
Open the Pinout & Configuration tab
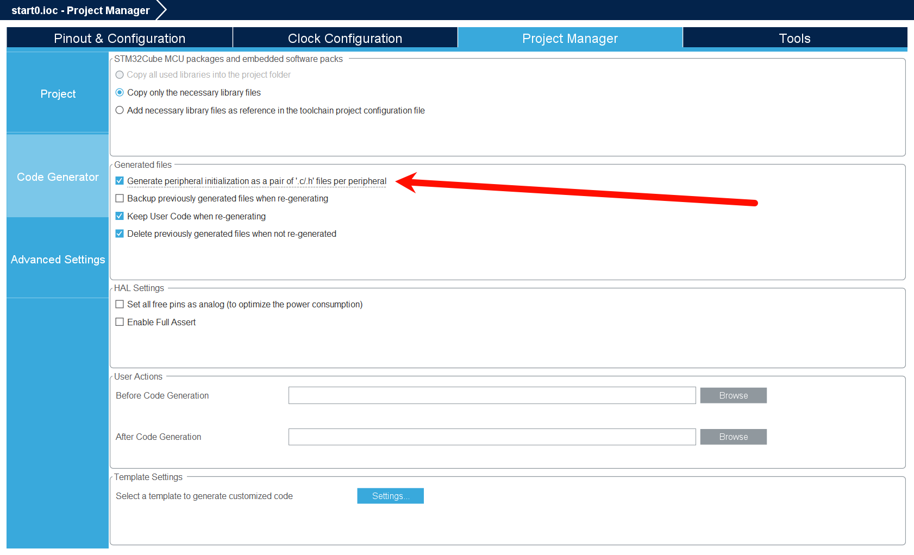click(x=120, y=39)
